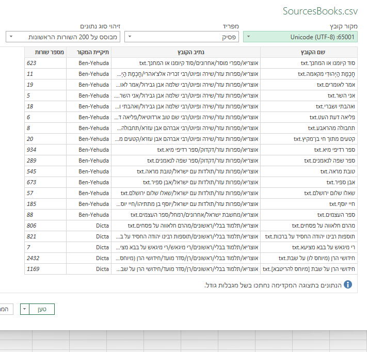Screen dimensions: 367x352
Task: Select the first Dicta cell in the source folder column
Action: pos(89,226)
